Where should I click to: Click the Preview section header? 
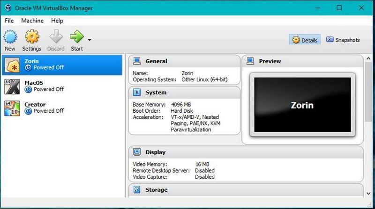[x=302, y=61]
